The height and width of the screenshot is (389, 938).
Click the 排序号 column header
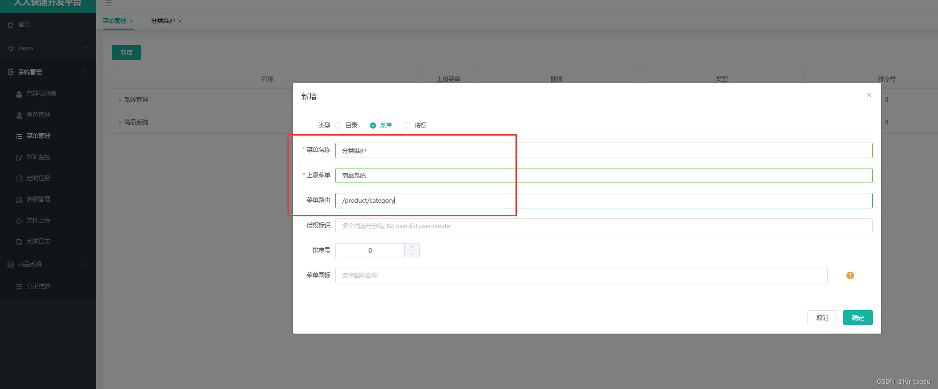point(886,79)
